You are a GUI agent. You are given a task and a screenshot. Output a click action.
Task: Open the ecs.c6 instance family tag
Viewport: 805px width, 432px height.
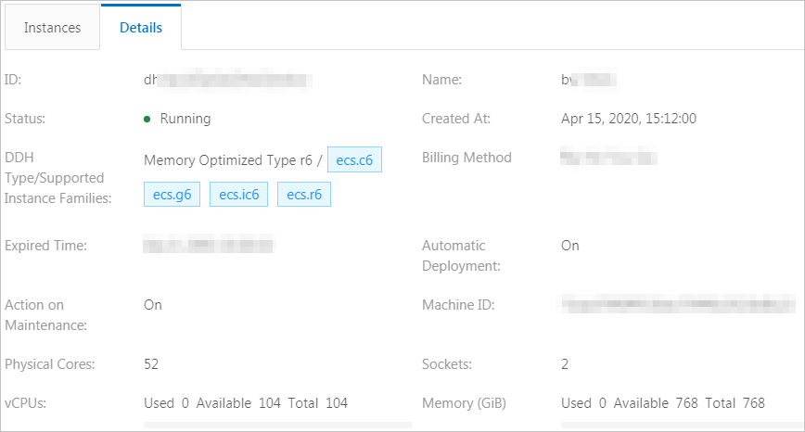[x=354, y=159]
